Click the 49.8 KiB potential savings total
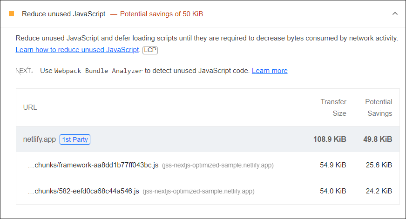 tap(378, 139)
